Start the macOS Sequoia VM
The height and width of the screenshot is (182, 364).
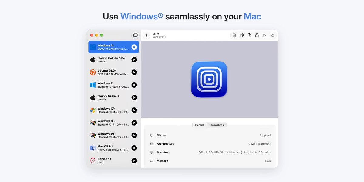point(134,97)
